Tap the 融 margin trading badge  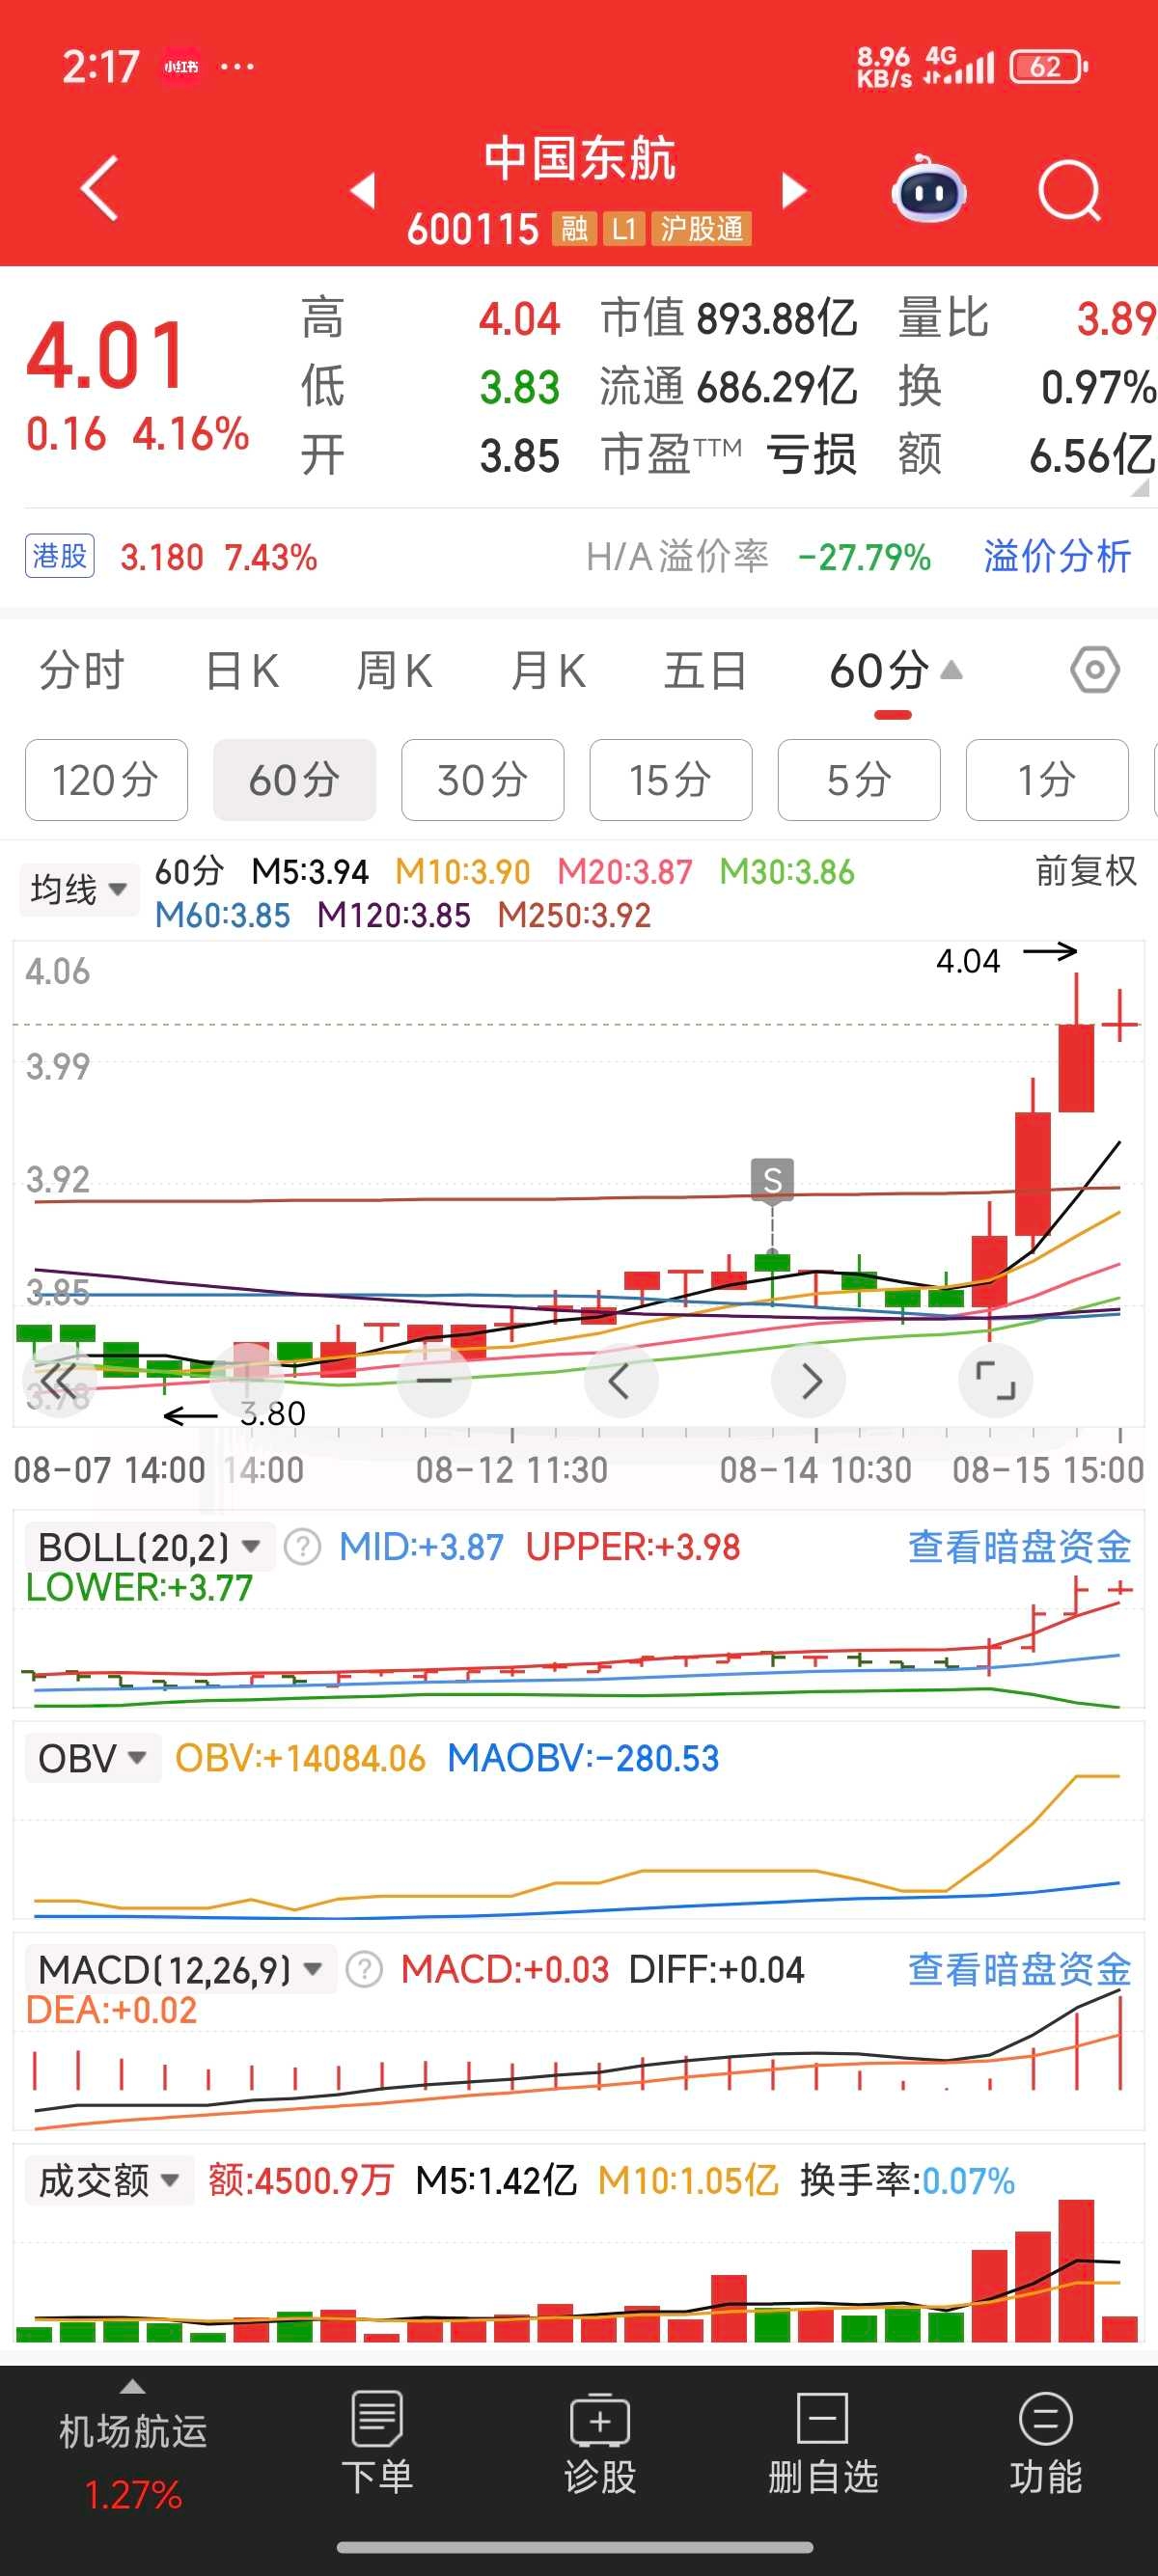(x=574, y=229)
